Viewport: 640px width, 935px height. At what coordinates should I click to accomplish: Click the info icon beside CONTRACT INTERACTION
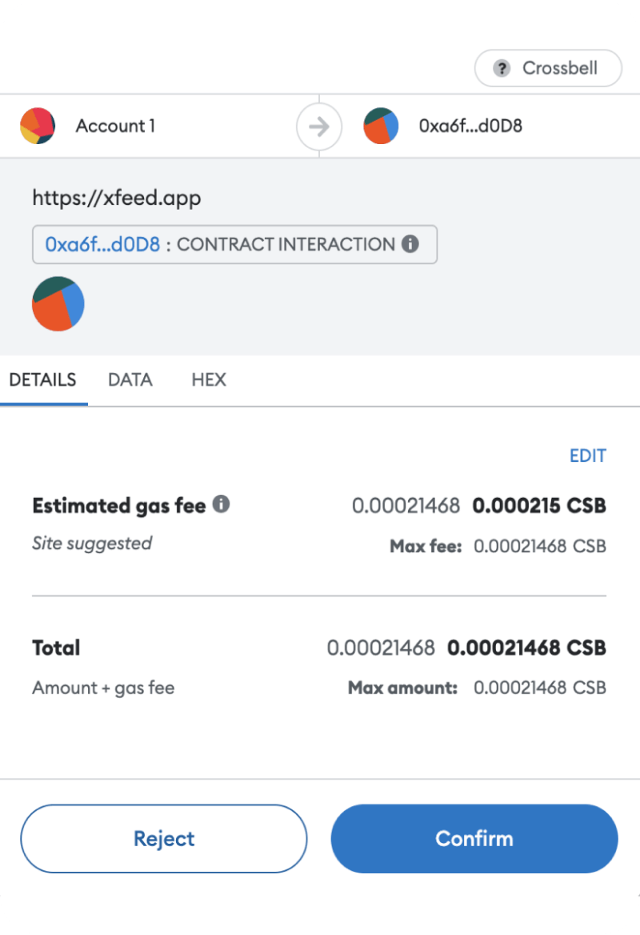pyautogui.click(x=410, y=244)
